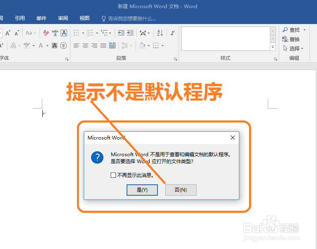Decrease paragraph indent

point(121,33)
